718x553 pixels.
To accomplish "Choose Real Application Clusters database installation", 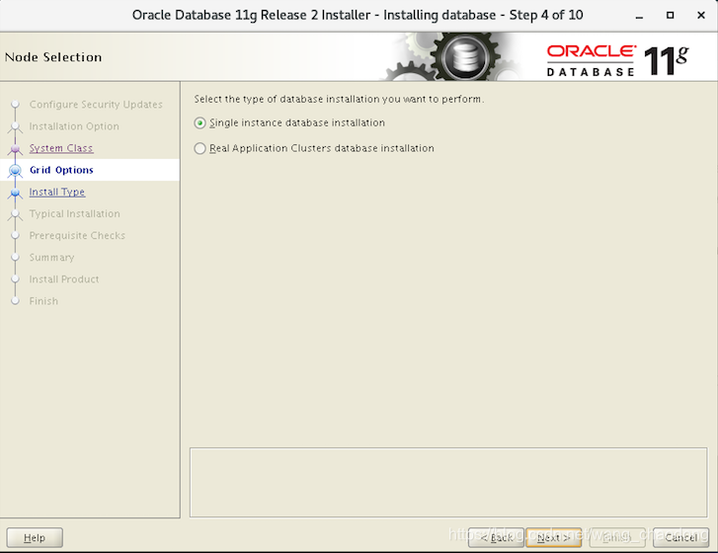I will tap(199, 149).
